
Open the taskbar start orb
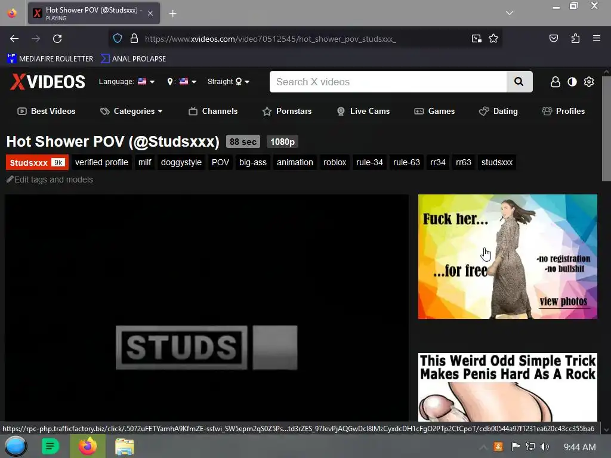(16, 446)
